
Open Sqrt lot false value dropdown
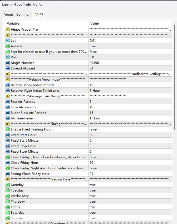click(93, 52)
